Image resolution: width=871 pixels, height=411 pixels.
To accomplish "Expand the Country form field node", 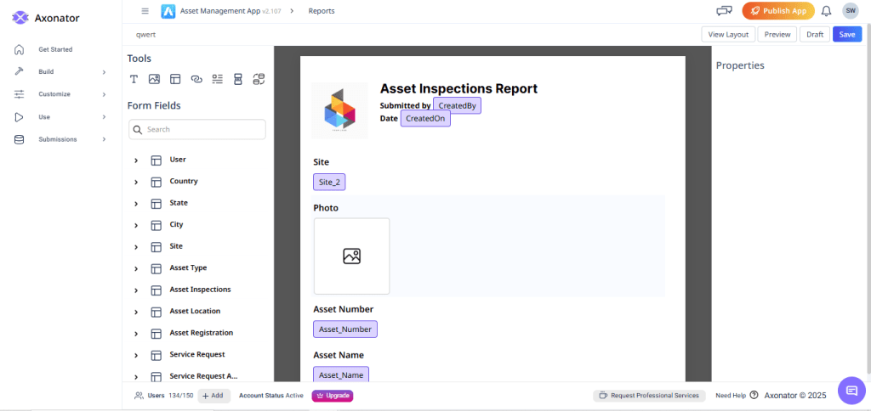I will [x=136, y=182].
